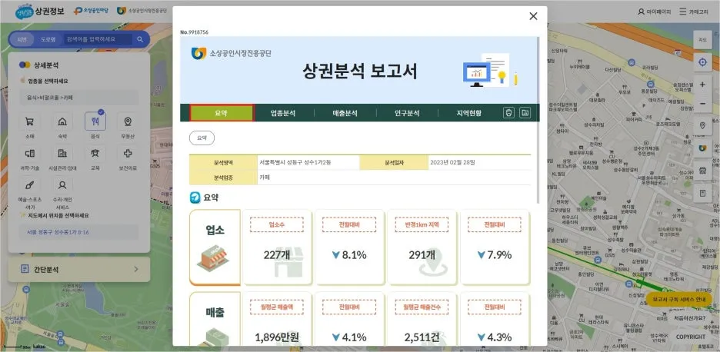Screen dimensions: 720x352
Task: Select the 소매 retail cart icon
Action: [29, 121]
